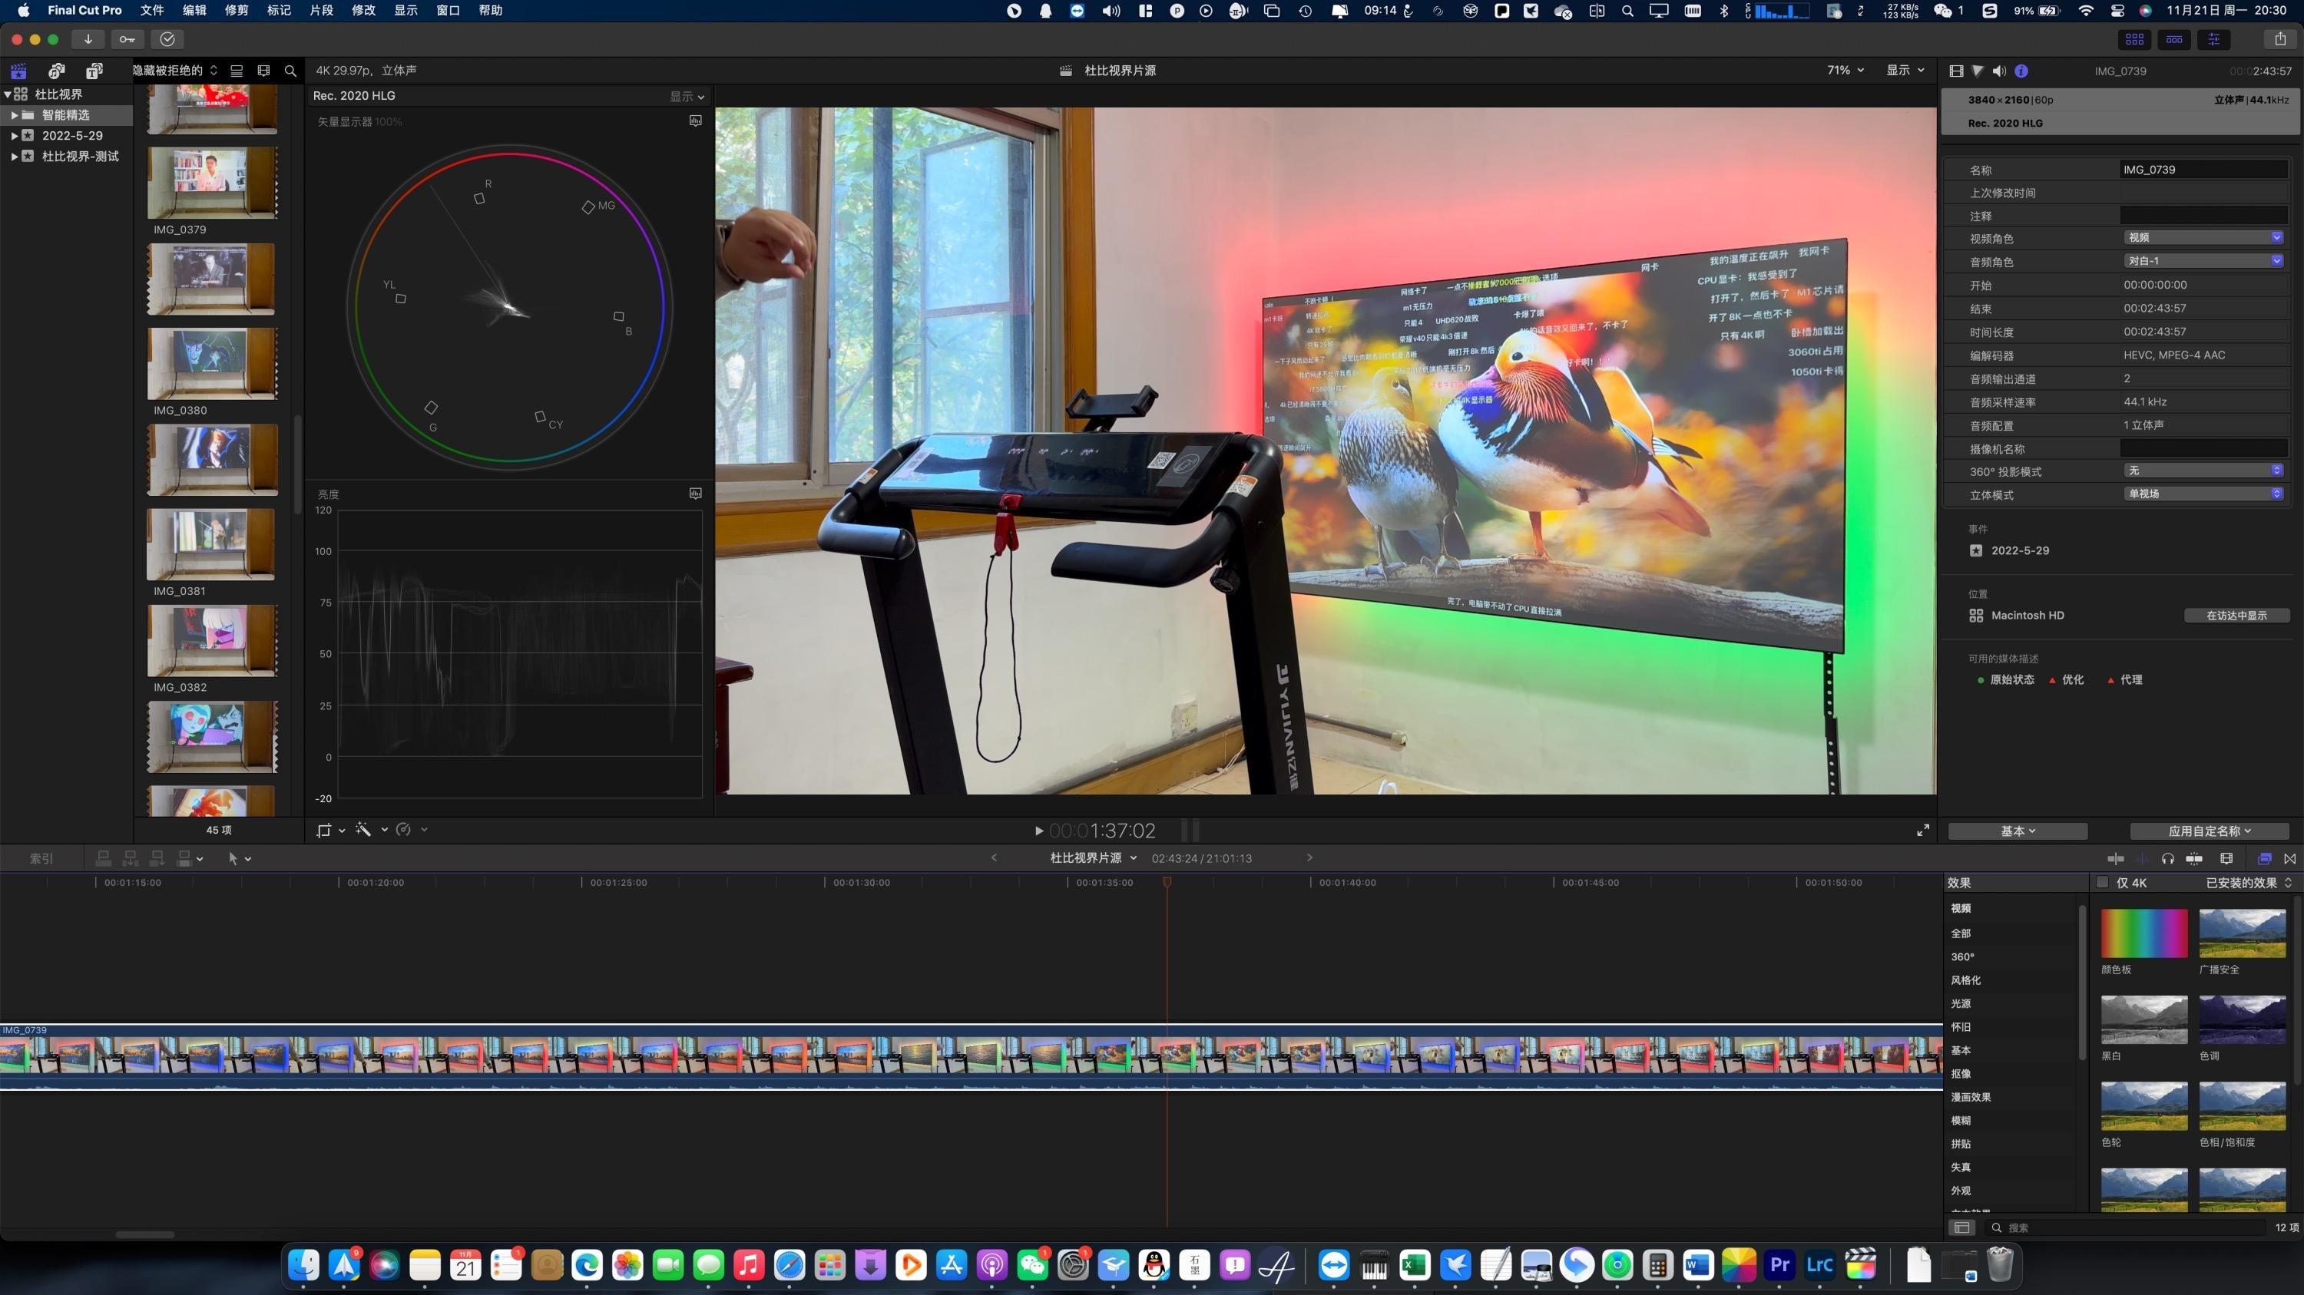Open the 修剪 menu
Viewport: 2304px width, 1295px height.
coord(236,11)
